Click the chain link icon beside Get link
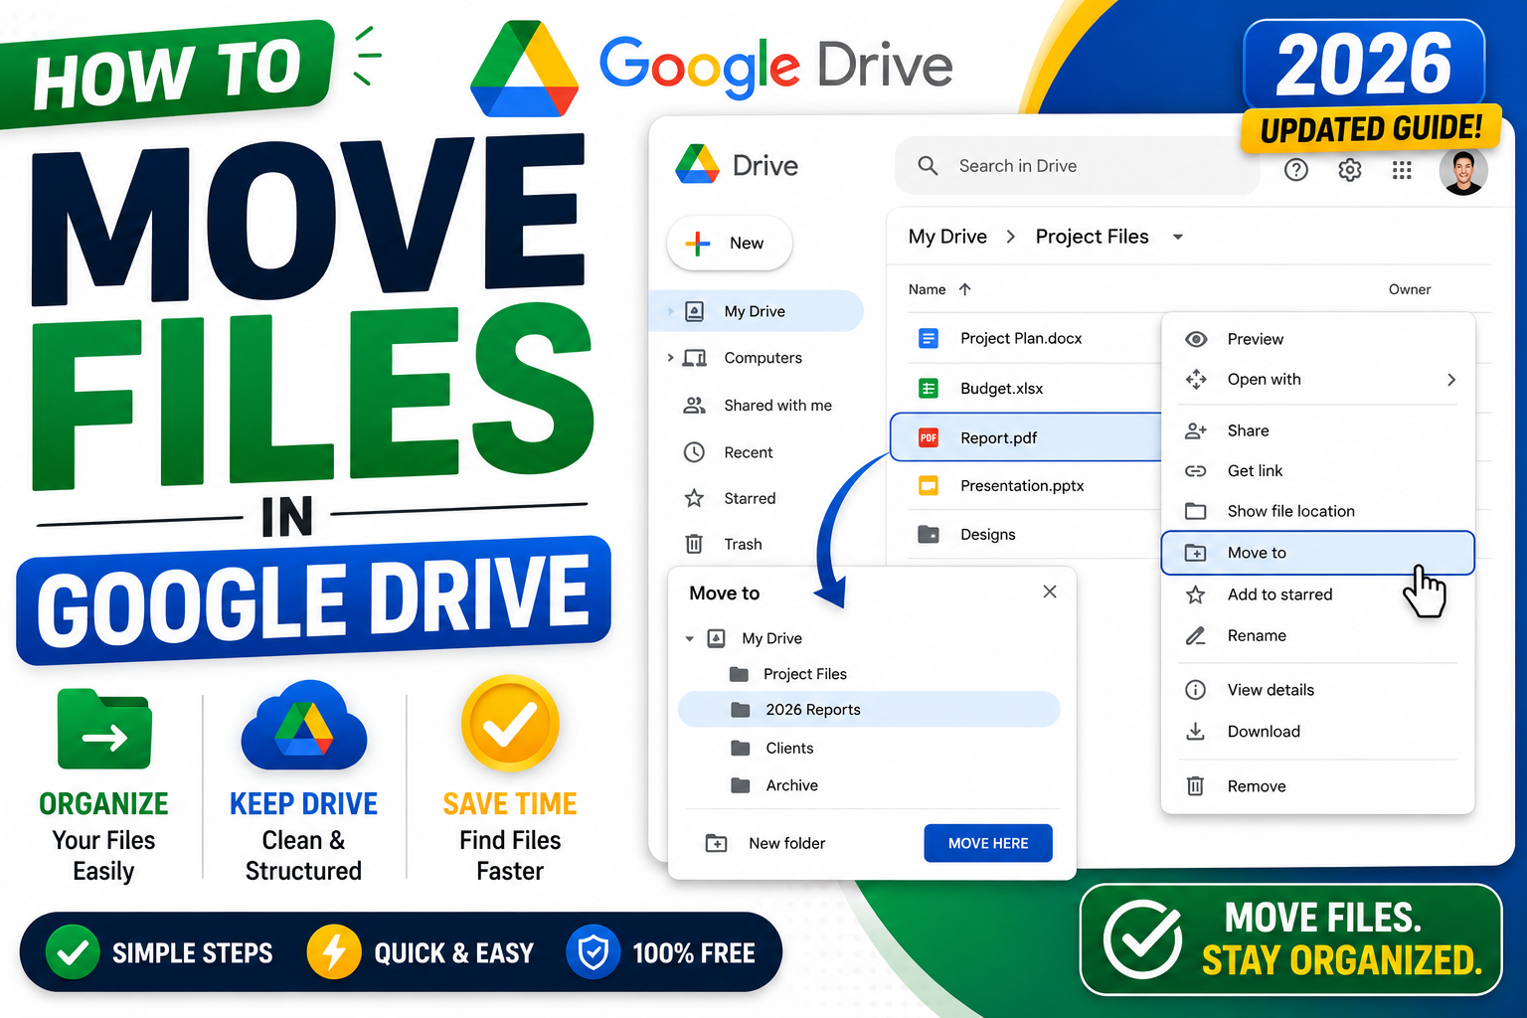The image size is (1527, 1018). click(x=1196, y=470)
